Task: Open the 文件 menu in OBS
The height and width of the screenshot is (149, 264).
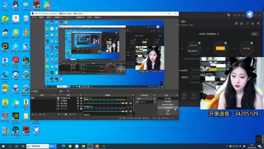Action: [x=34, y=17]
